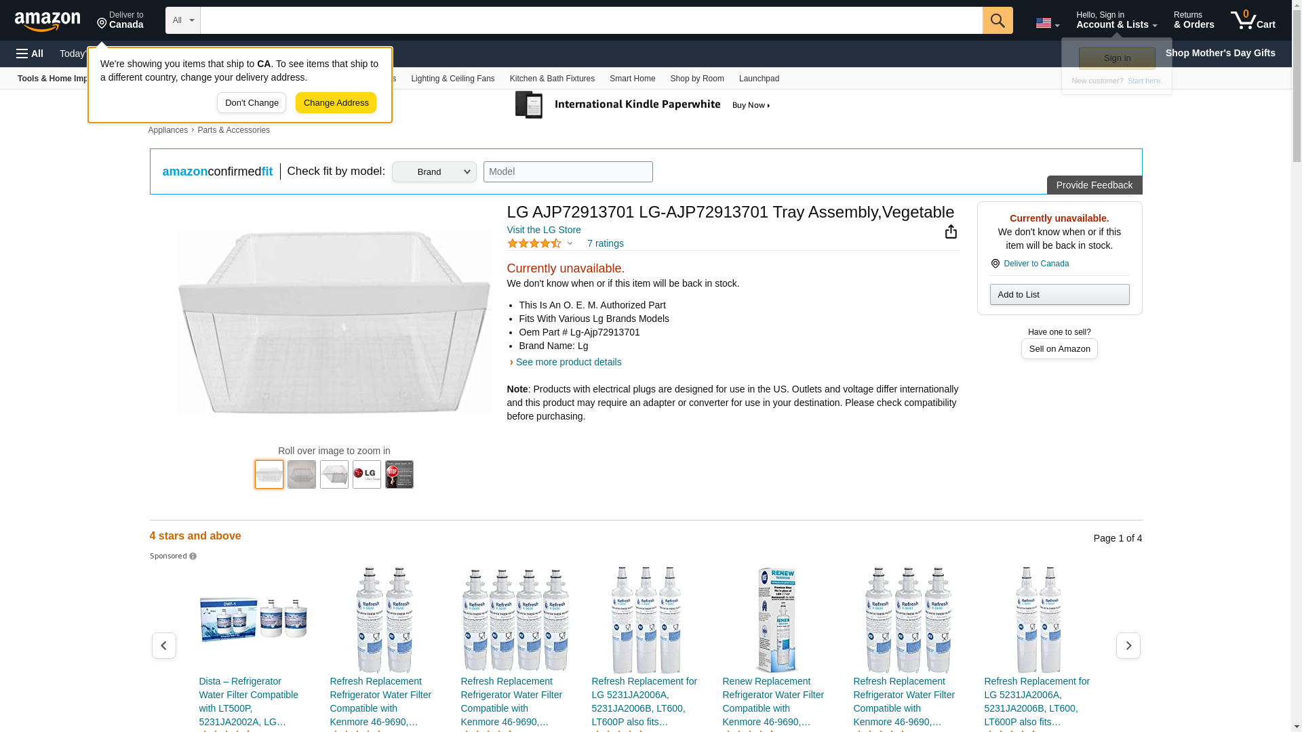This screenshot has width=1302, height=732.
Task: Open Lighting & Ceiling Fans menu
Action: 452,79
